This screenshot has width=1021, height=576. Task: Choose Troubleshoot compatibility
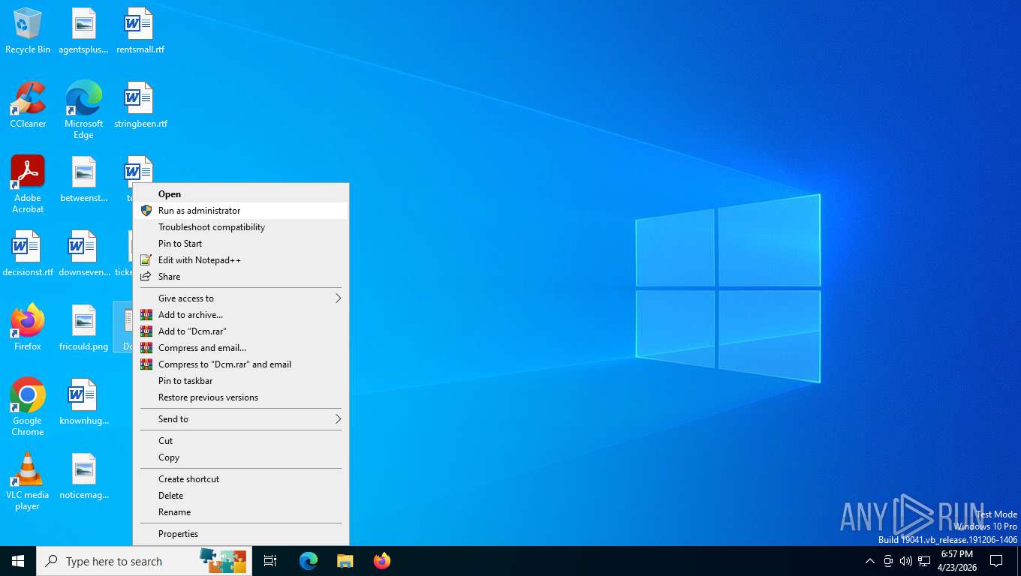point(241,227)
